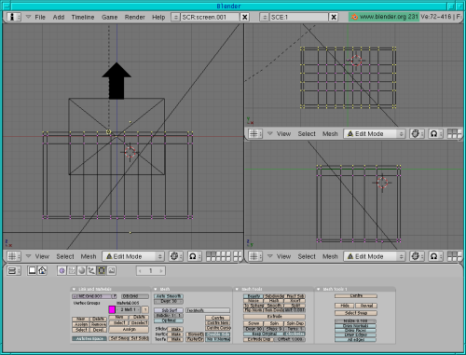Open Edit Mode dropdown in left viewport

coord(133,256)
